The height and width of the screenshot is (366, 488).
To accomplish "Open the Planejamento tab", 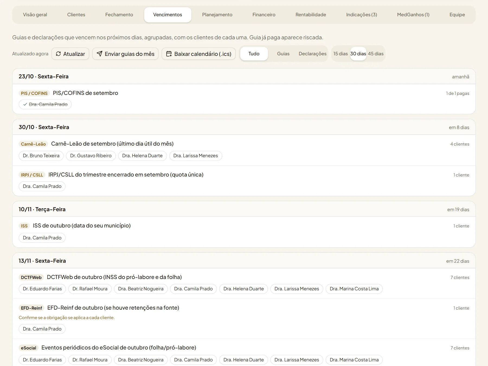I will [x=217, y=15].
